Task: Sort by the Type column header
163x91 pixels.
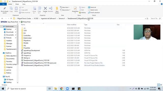Action: pos(86,25)
